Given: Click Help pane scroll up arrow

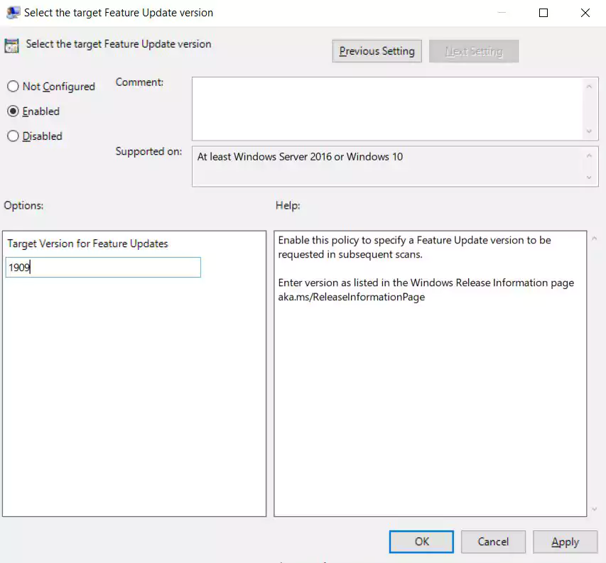Looking at the screenshot, I should click(595, 239).
